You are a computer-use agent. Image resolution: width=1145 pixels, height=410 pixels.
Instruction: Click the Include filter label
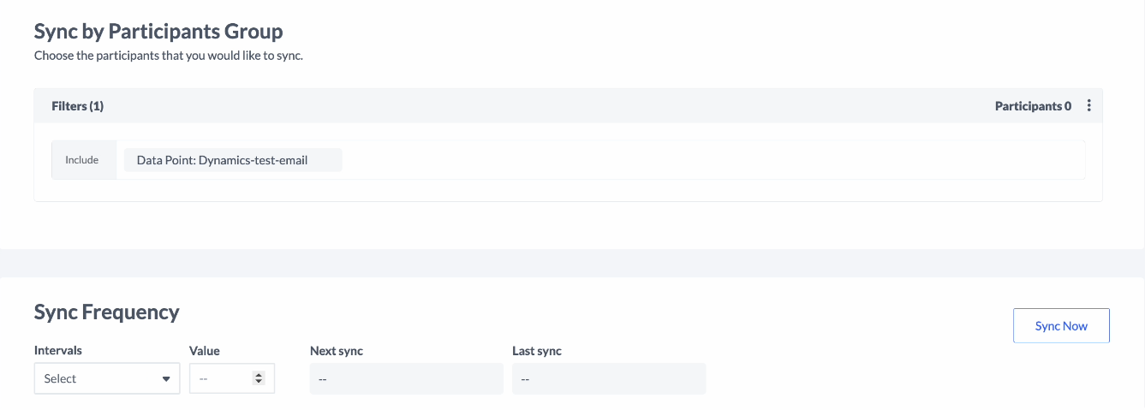pyautogui.click(x=82, y=160)
